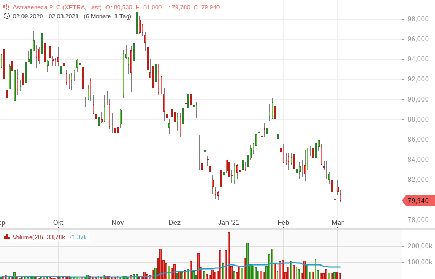Image resolution: width=435 pixels, height=279 pixels.
Task: Click the 100,00k volume axis label
Action: [420, 262]
